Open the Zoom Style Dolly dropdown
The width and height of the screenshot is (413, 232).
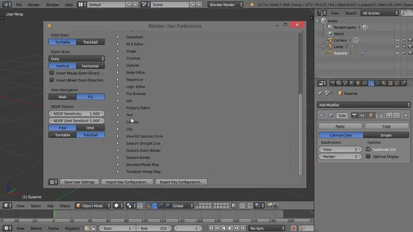tap(76, 59)
